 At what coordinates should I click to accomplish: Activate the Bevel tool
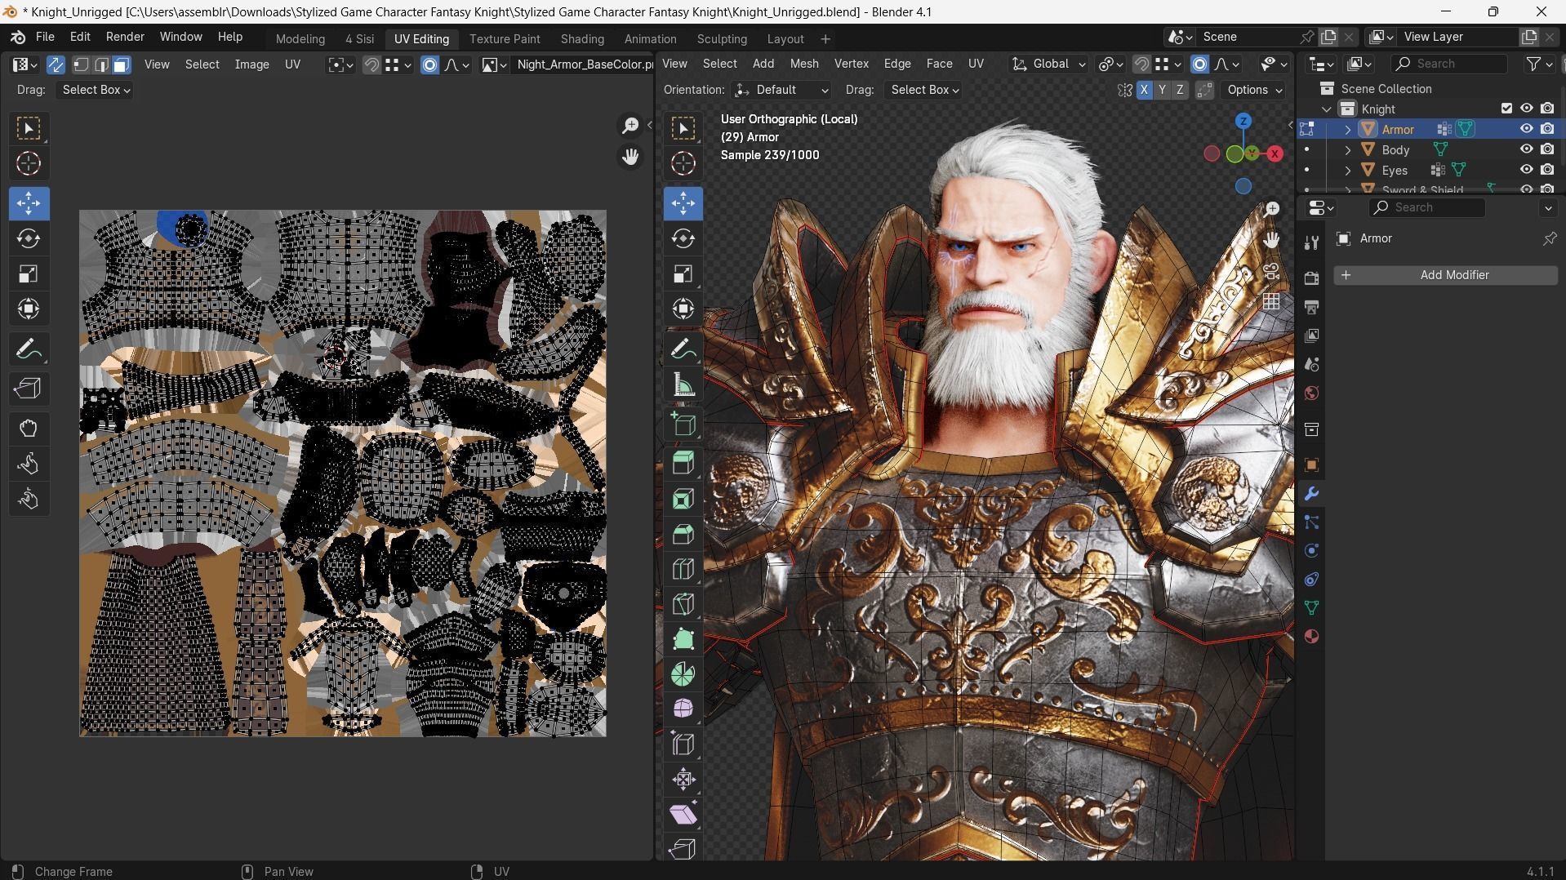tap(683, 534)
